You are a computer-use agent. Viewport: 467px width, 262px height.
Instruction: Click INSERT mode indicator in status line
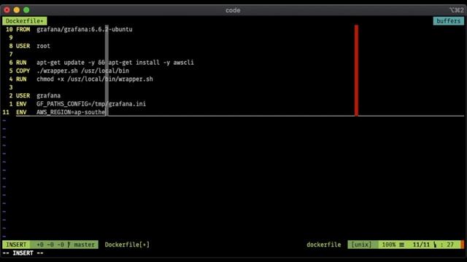(x=16, y=245)
